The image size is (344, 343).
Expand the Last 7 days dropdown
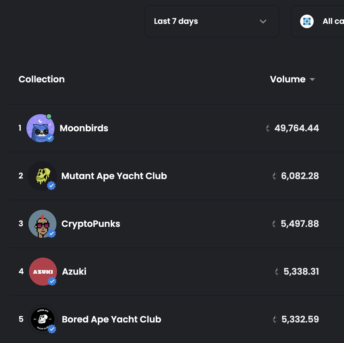point(212,21)
